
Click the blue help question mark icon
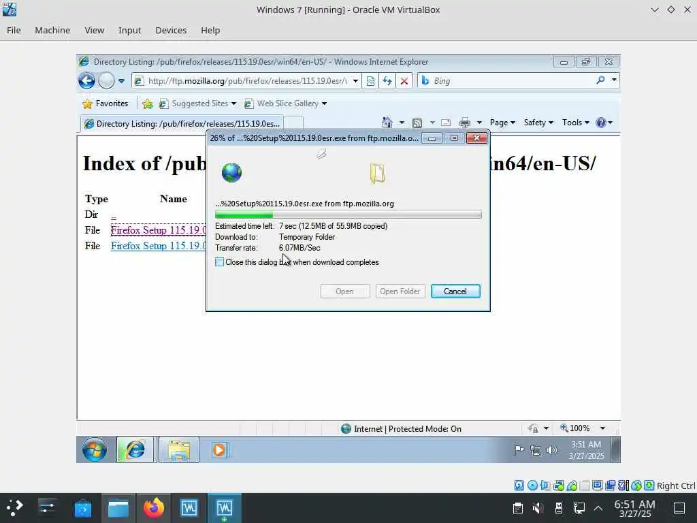pyautogui.click(x=600, y=123)
